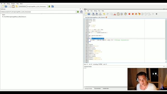Open the Editor's Debug menu
Image resolution: width=167 pixels, height=94 pixels.
[96, 11]
